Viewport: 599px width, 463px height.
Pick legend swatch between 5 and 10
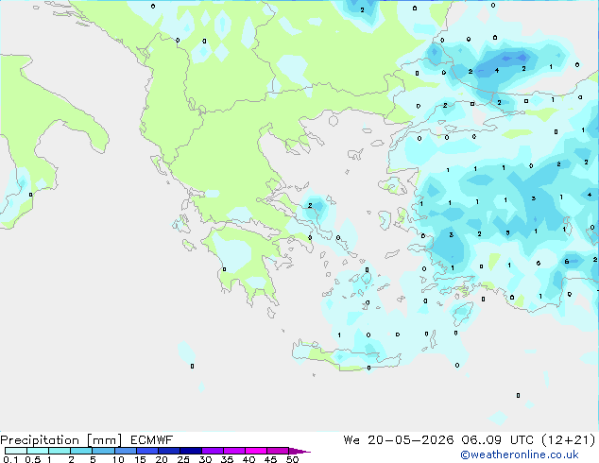pyautogui.click(x=103, y=451)
